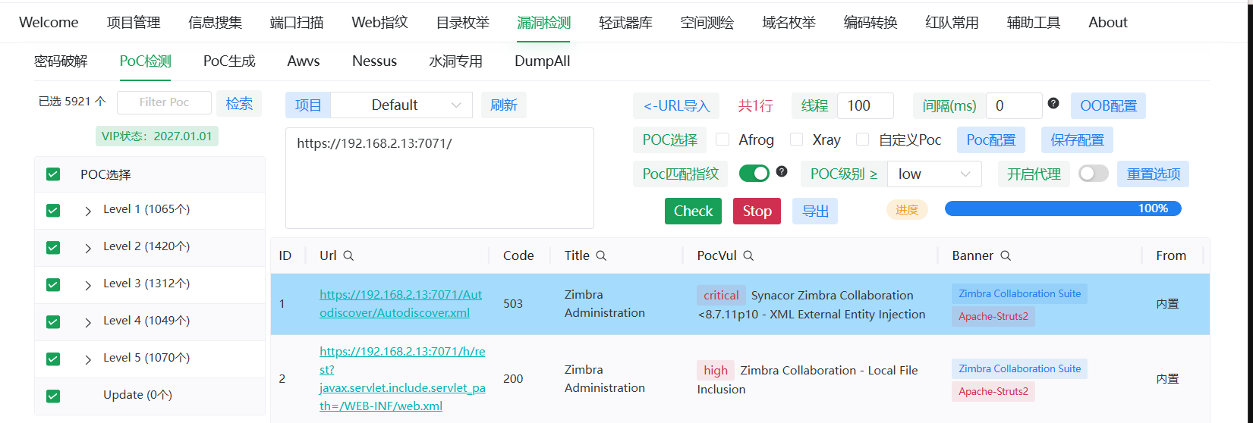Open the POC级别 low dropdown

[x=933, y=174]
